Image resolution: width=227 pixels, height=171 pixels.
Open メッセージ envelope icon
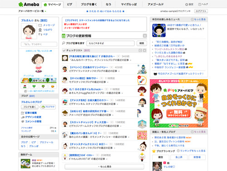[40, 25]
